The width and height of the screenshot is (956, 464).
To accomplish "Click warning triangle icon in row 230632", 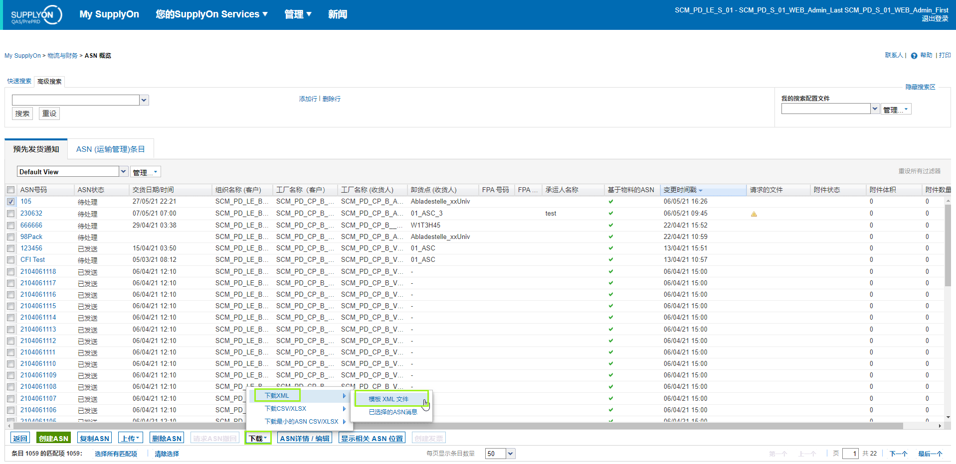I will click(x=754, y=214).
